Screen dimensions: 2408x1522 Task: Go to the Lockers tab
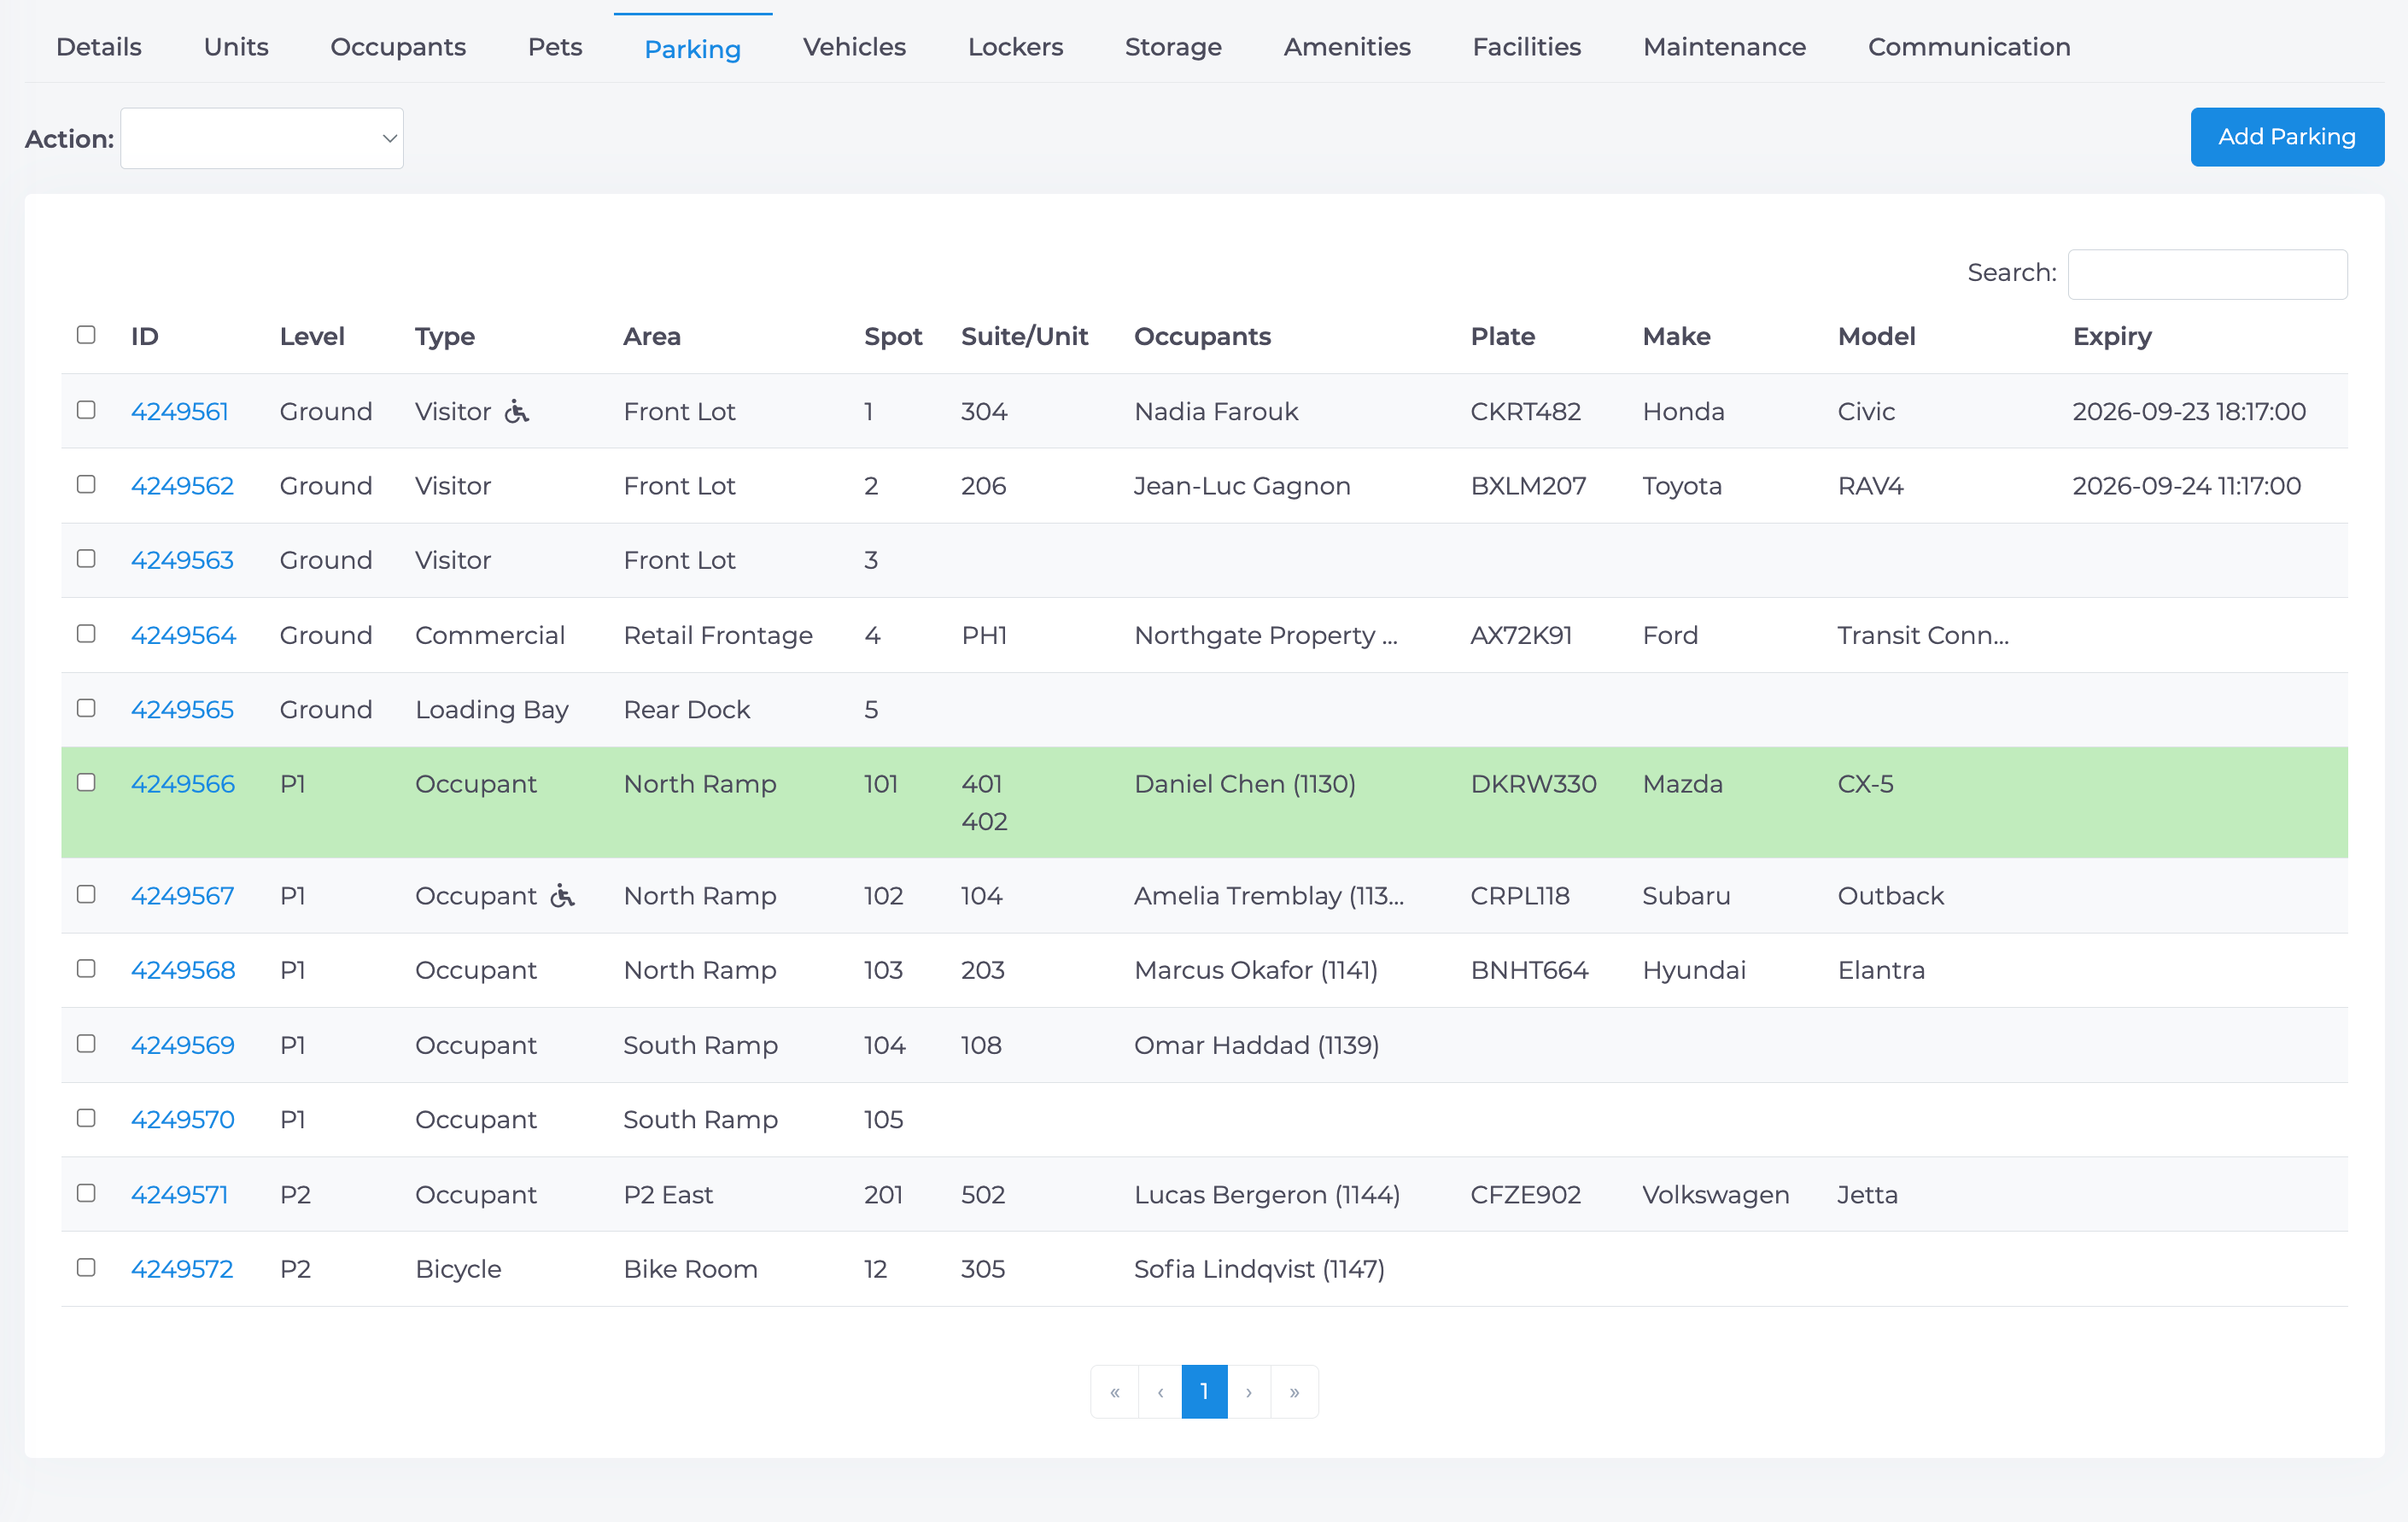tap(1015, 47)
